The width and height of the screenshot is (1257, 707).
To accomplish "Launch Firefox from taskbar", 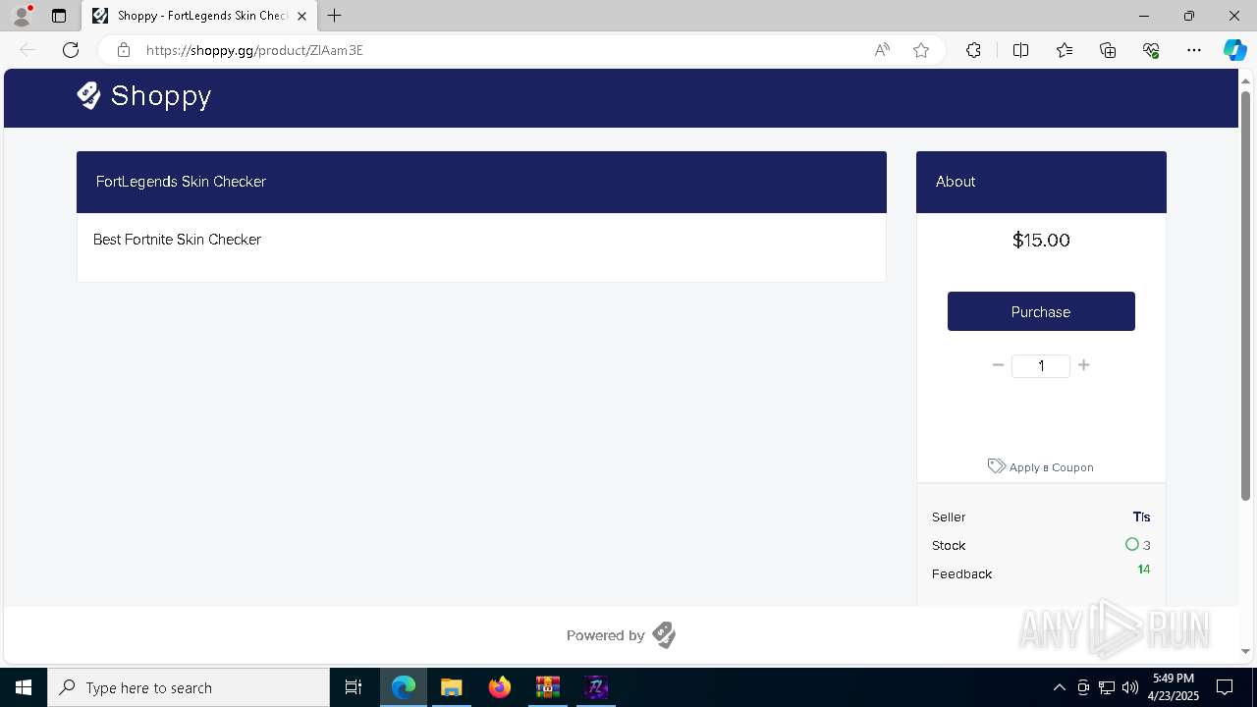I will point(500,687).
